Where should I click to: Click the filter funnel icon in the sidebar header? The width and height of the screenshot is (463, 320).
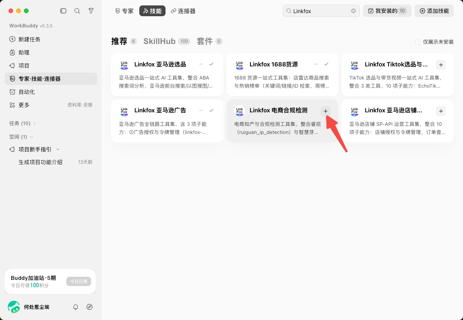tap(91, 11)
